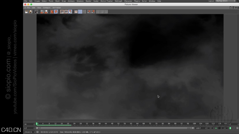This screenshot has height=134, width=239.
Task: Select the first display filter dropdown icon
Action: (x=62, y=12)
